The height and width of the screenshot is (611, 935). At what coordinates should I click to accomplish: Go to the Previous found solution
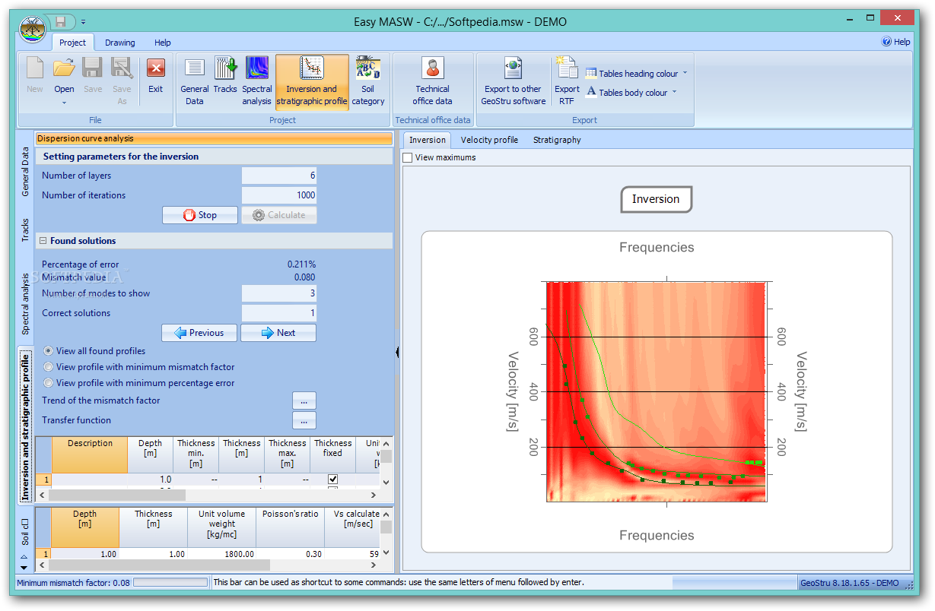(199, 332)
